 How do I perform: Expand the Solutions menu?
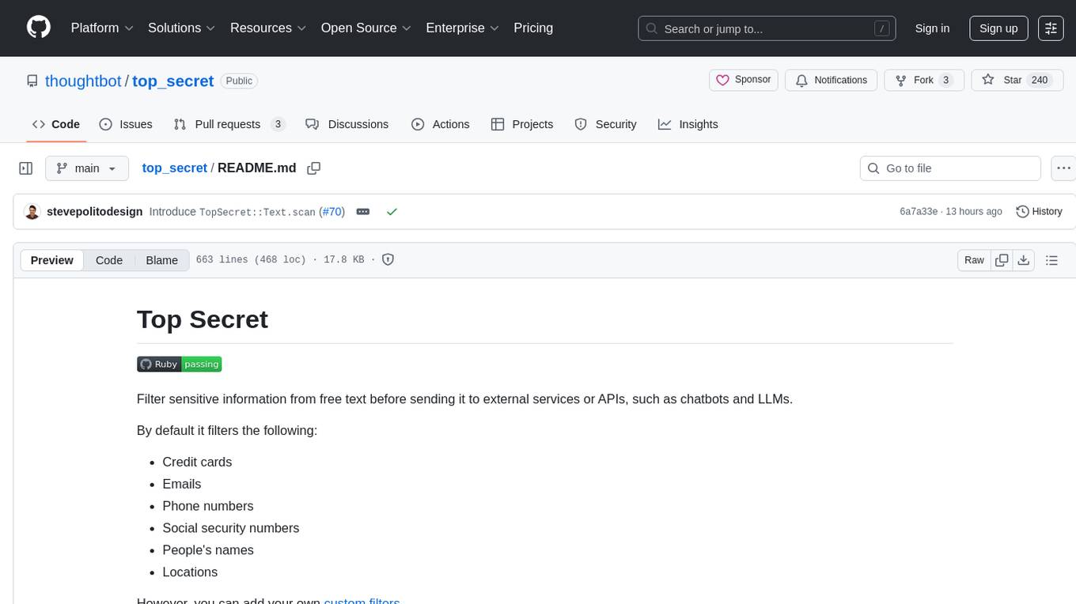(182, 28)
